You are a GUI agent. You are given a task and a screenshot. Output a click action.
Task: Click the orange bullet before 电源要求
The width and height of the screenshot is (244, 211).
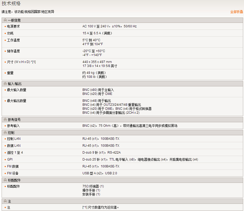click(5, 27)
